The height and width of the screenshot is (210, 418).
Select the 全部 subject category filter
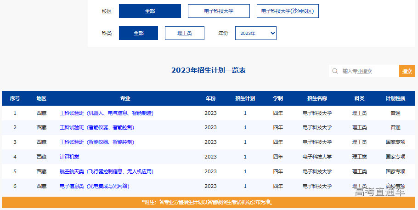138,33
